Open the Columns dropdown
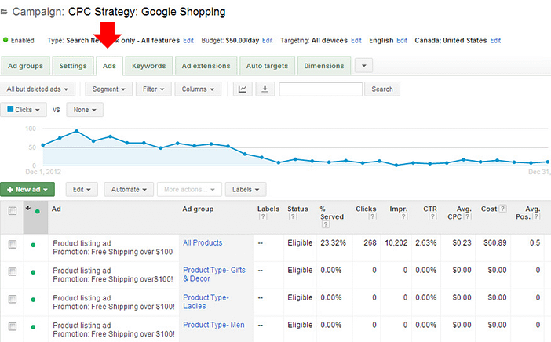The height and width of the screenshot is (342, 551). [198, 89]
